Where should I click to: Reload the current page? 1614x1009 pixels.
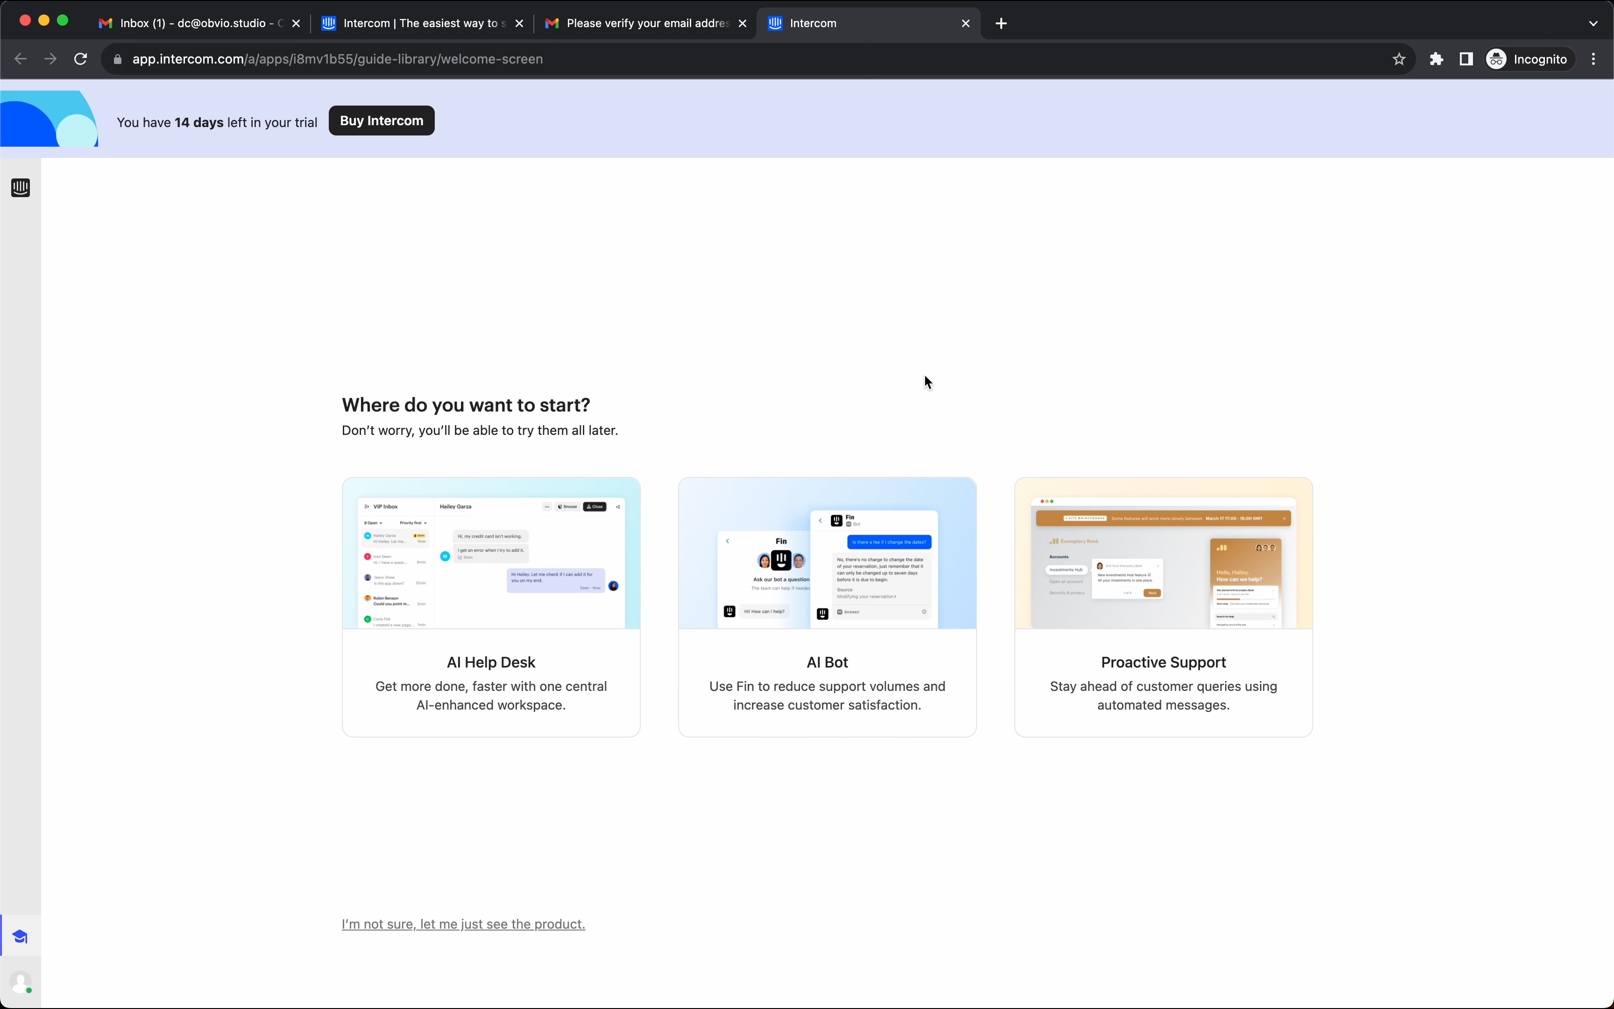click(x=81, y=59)
